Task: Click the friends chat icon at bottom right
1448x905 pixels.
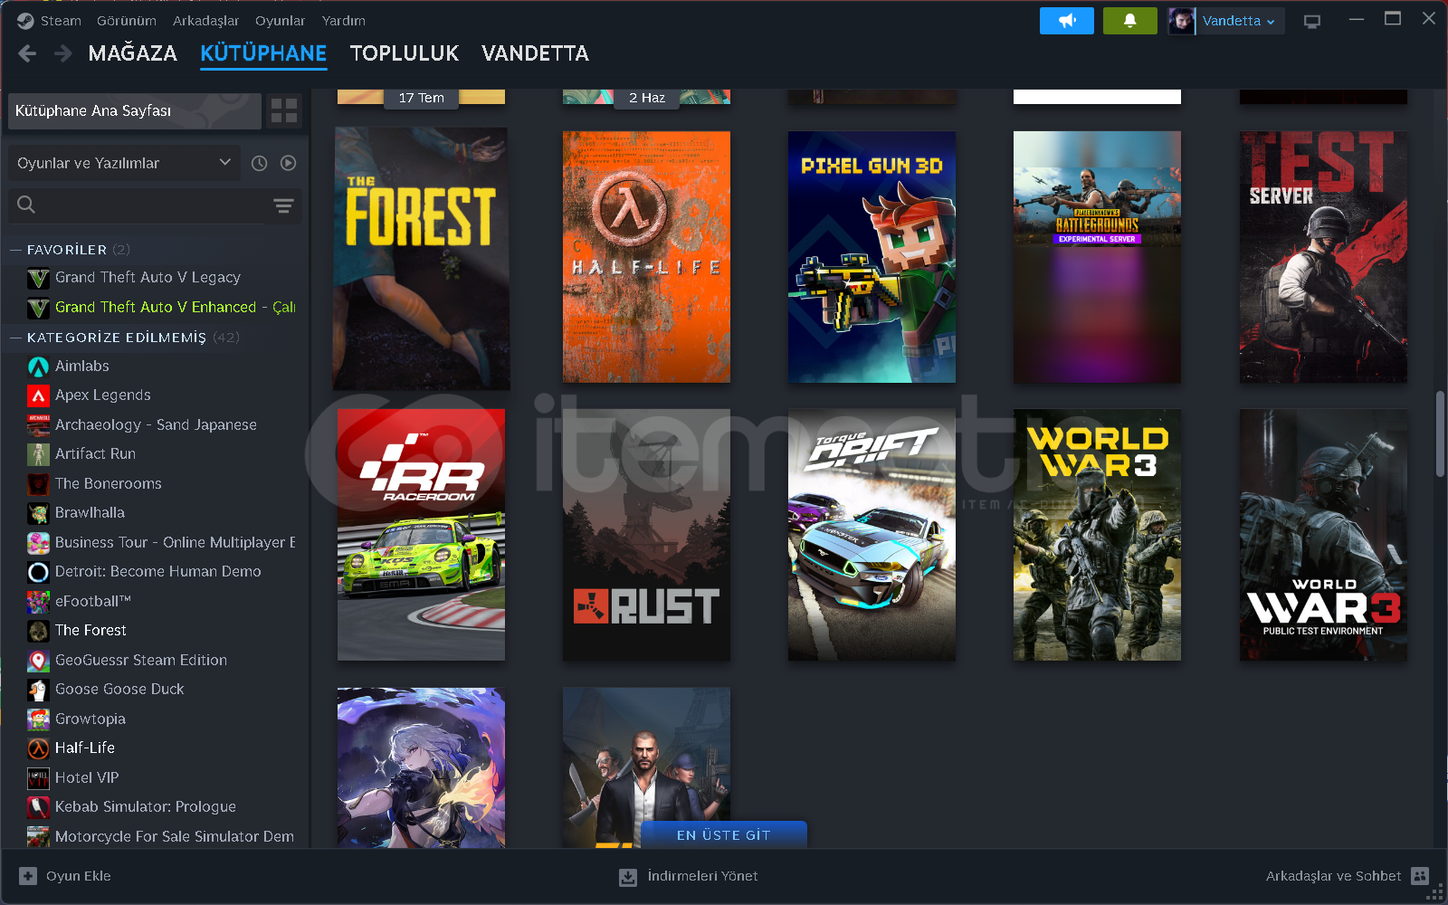Action: (x=1420, y=876)
